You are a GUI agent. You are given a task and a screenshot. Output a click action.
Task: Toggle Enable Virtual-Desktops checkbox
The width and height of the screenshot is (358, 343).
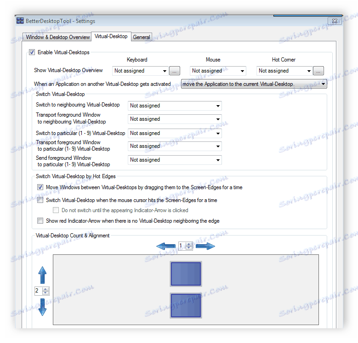(32, 52)
